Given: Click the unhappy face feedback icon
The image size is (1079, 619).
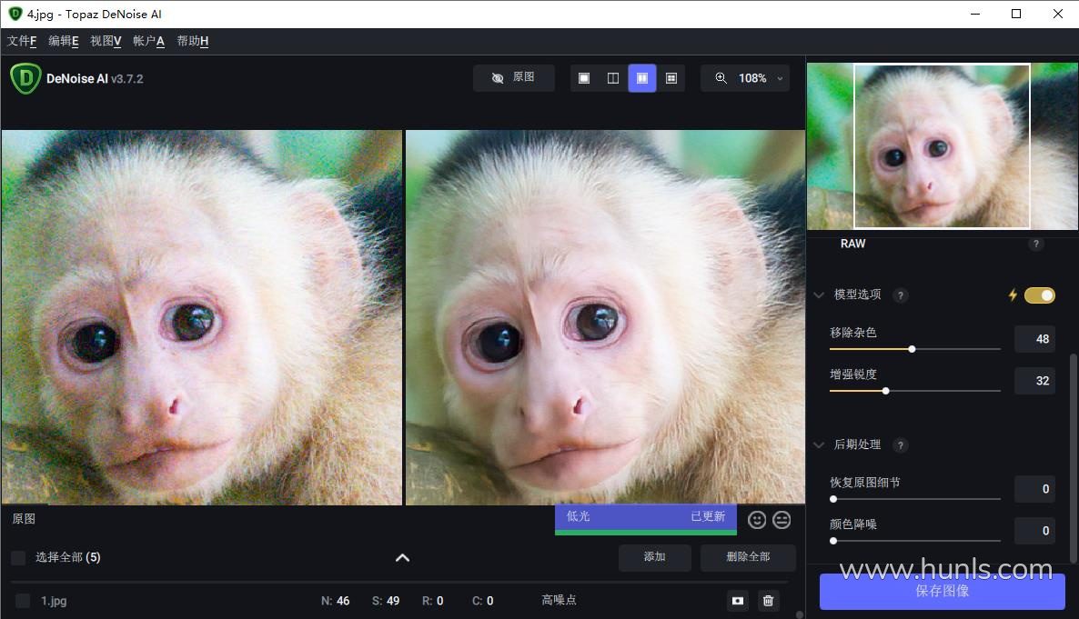Looking at the screenshot, I should 782,520.
